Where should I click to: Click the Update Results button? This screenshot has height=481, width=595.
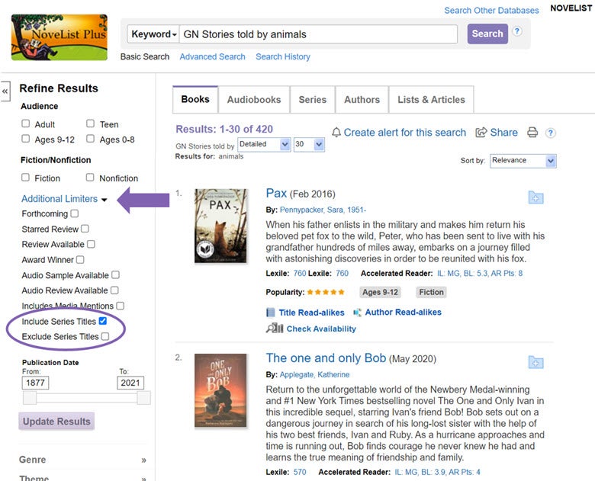(x=56, y=422)
